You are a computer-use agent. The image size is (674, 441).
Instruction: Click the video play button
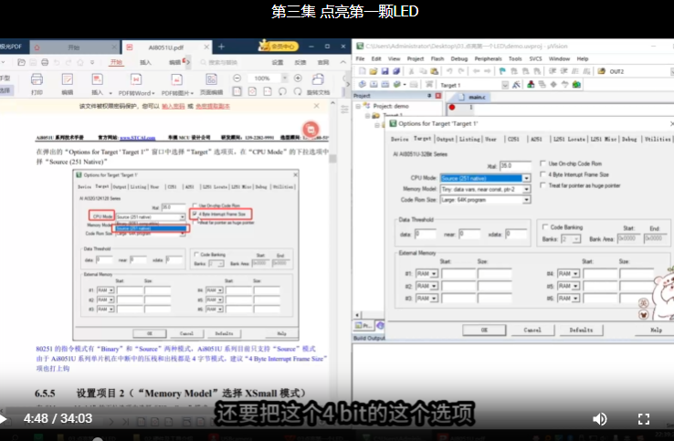[3, 419]
